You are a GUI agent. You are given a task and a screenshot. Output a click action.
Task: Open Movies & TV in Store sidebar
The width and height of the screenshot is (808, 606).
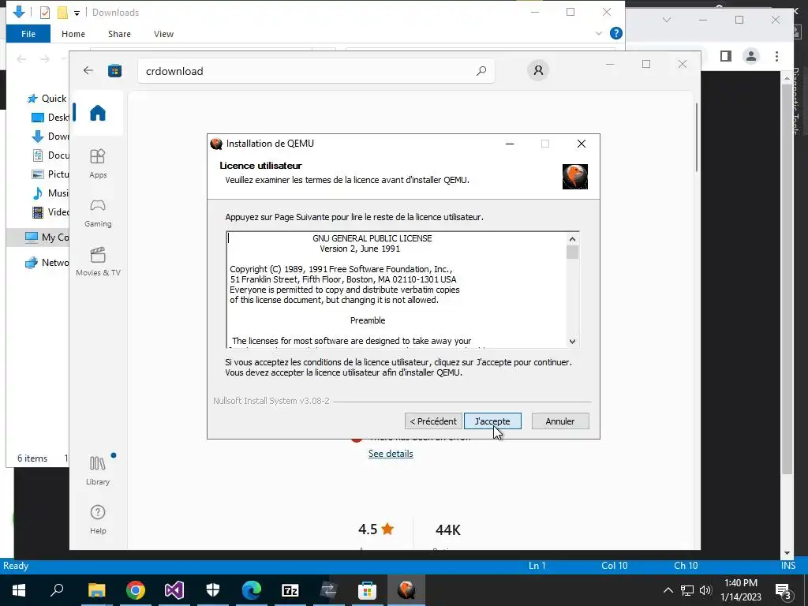click(98, 262)
